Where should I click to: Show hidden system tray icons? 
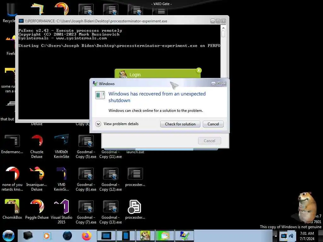[x=276, y=236]
